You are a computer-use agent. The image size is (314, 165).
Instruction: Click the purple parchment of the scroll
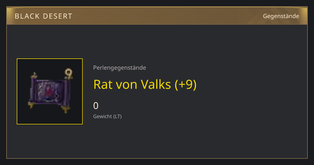pos(49,91)
